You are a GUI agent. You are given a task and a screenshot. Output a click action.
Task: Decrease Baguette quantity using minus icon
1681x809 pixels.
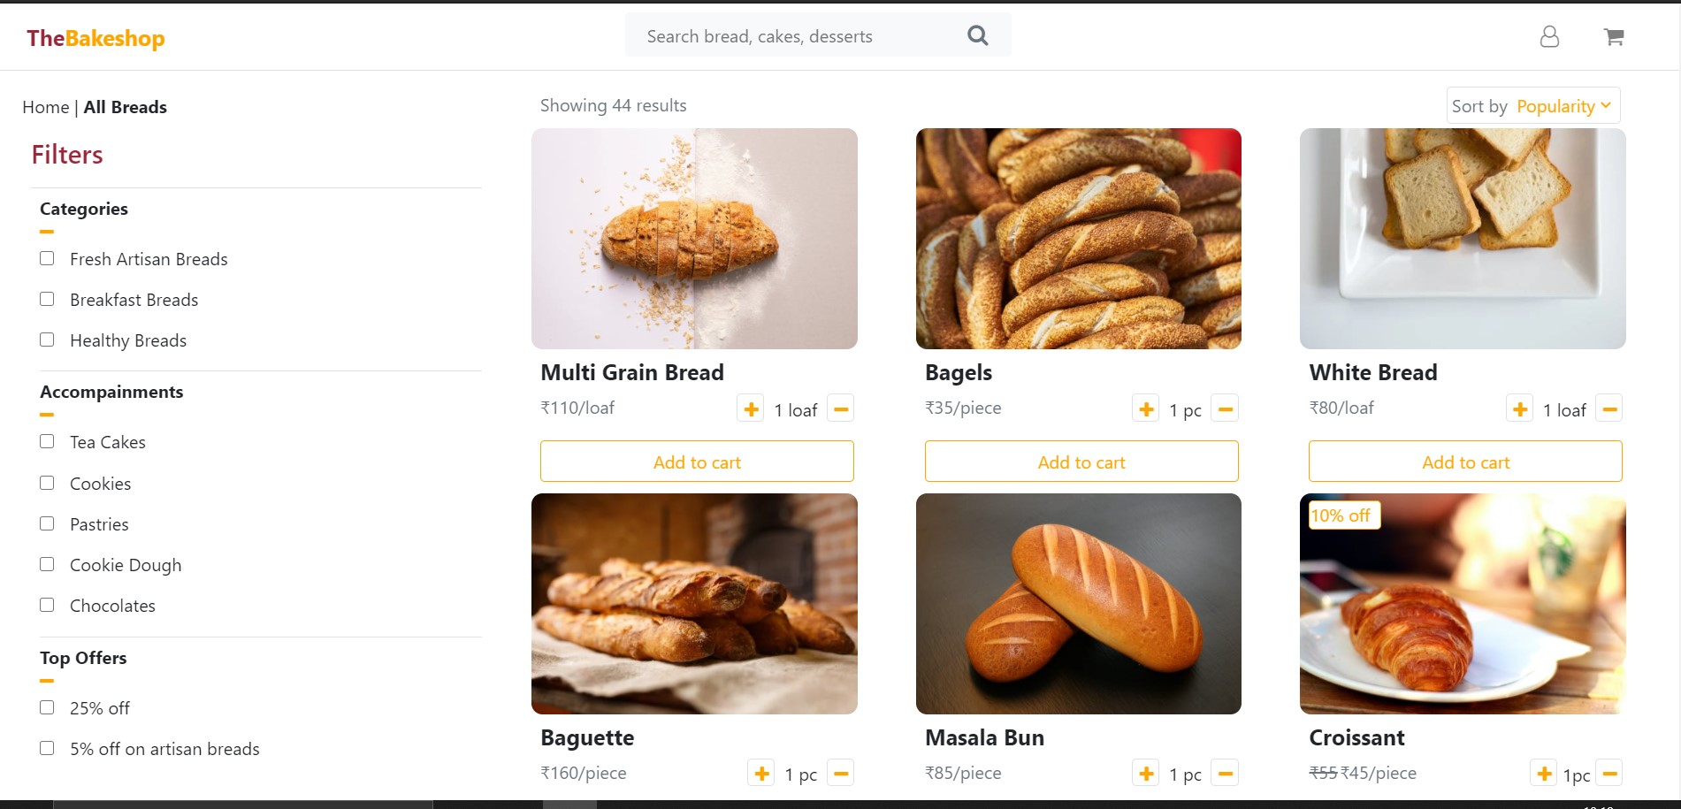point(840,773)
